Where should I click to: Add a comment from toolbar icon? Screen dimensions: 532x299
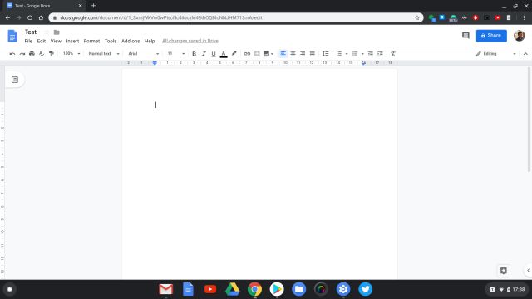click(257, 54)
